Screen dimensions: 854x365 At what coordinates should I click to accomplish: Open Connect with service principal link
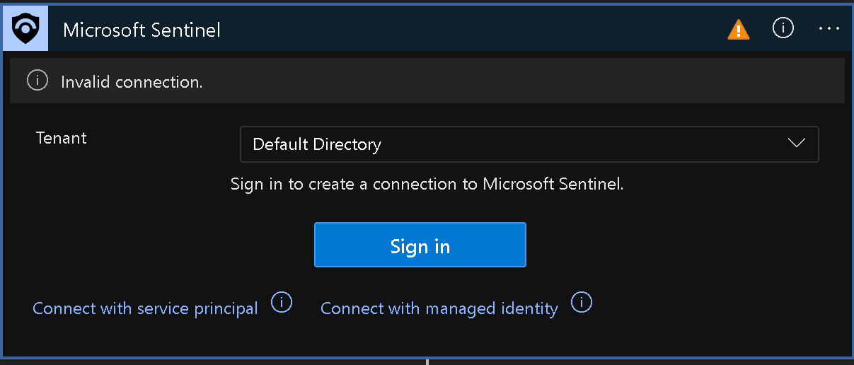coord(145,308)
